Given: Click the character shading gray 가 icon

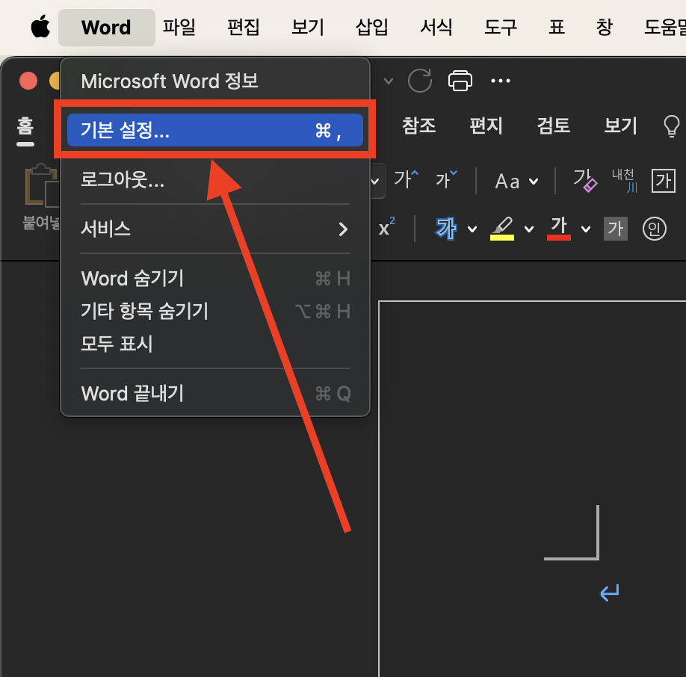Looking at the screenshot, I should click(x=616, y=229).
